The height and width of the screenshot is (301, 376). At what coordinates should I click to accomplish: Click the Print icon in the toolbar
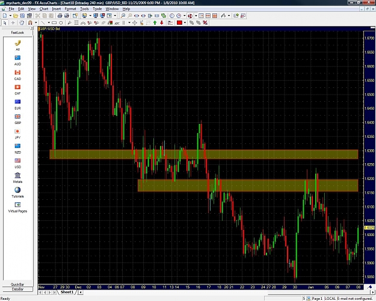click(x=60, y=16)
